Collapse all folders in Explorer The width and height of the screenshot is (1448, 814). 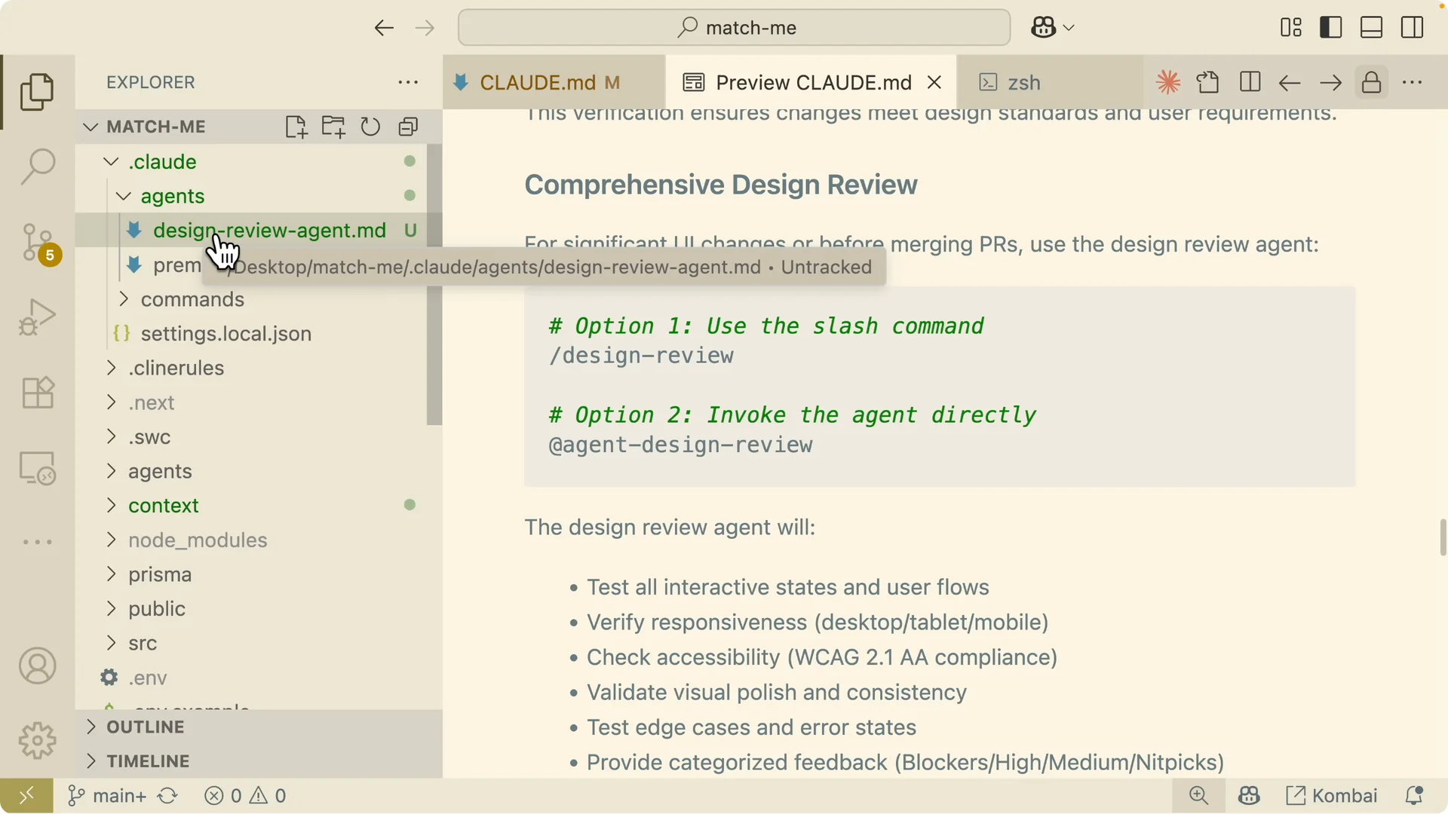pos(408,127)
